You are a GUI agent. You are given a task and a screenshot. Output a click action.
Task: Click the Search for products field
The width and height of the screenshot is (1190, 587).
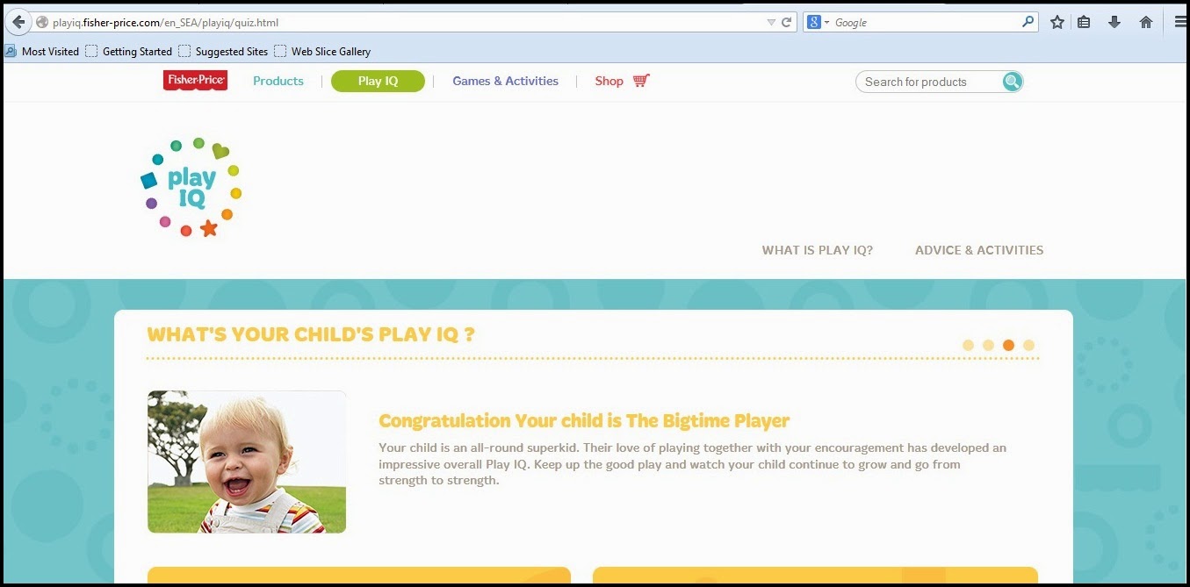pos(929,82)
